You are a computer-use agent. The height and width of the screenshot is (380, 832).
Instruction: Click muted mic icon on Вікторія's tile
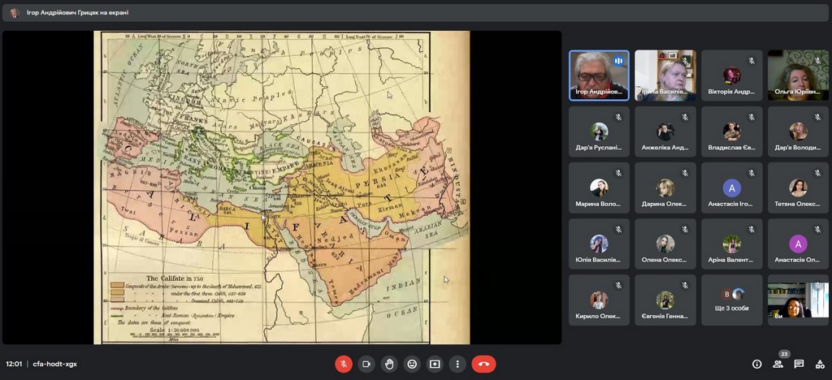751,60
